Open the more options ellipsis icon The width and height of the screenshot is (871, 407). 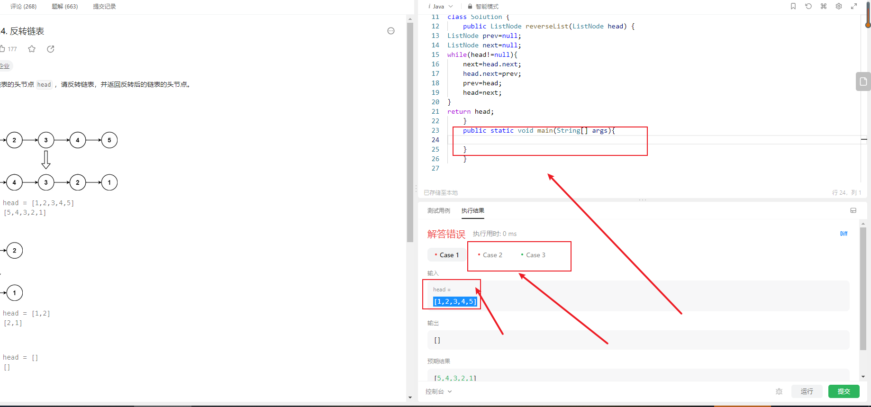point(391,31)
